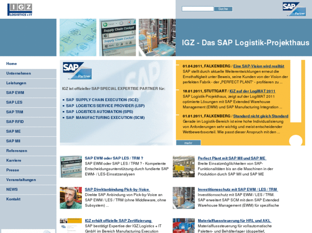Viewport: 312px width, 233px height.
Task: Open Karriere page from sidebar
Action: [28, 160]
